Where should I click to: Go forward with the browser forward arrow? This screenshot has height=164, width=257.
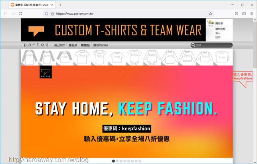(13, 14)
